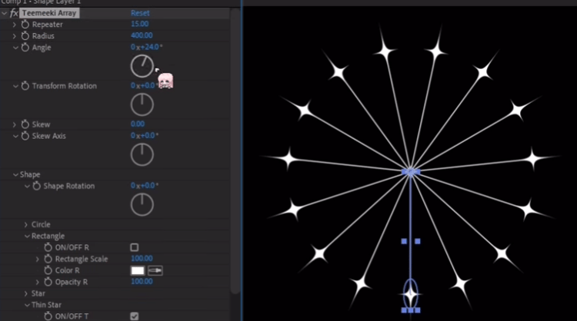This screenshot has height=321, width=577.
Task: Collapse the Shape Rotation property
Action: click(x=27, y=186)
